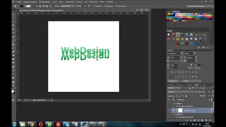Open the layer filter kind dropdown
226x127 pixels.
174,88
